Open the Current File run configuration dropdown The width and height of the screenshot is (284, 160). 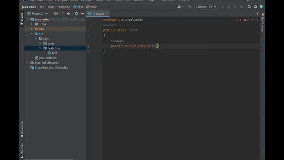point(206,7)
